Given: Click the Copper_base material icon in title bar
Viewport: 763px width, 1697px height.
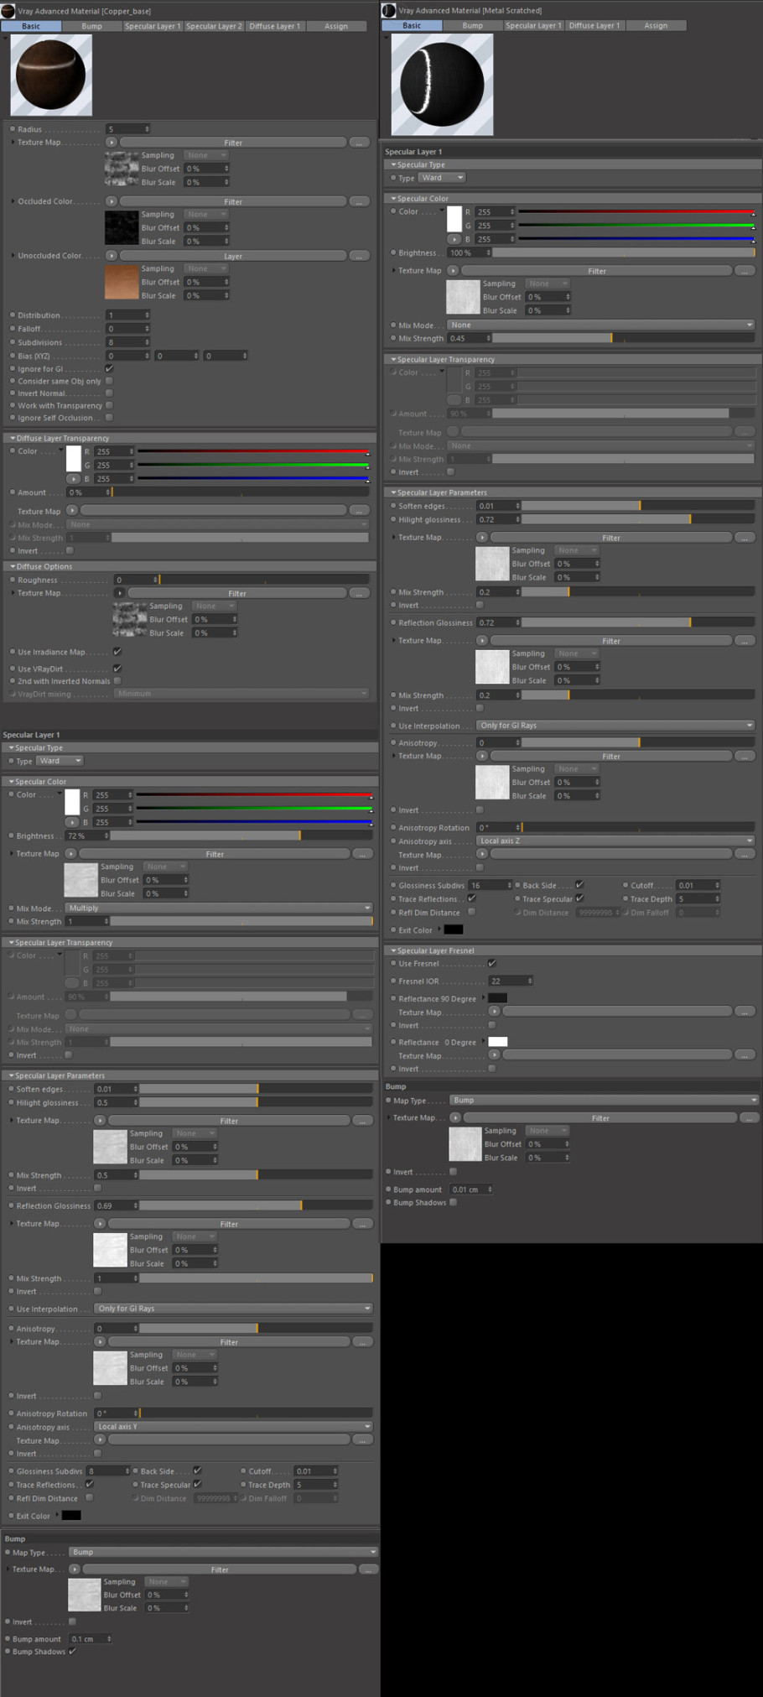Looking at the screenshot, I should 8,10.
